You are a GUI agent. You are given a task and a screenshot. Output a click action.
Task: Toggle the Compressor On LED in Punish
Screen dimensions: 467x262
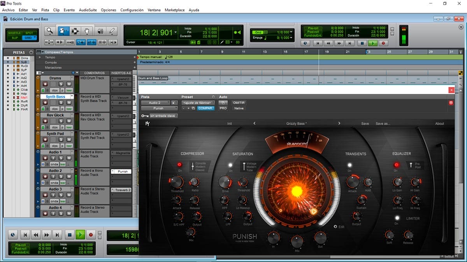pos(180,165)
